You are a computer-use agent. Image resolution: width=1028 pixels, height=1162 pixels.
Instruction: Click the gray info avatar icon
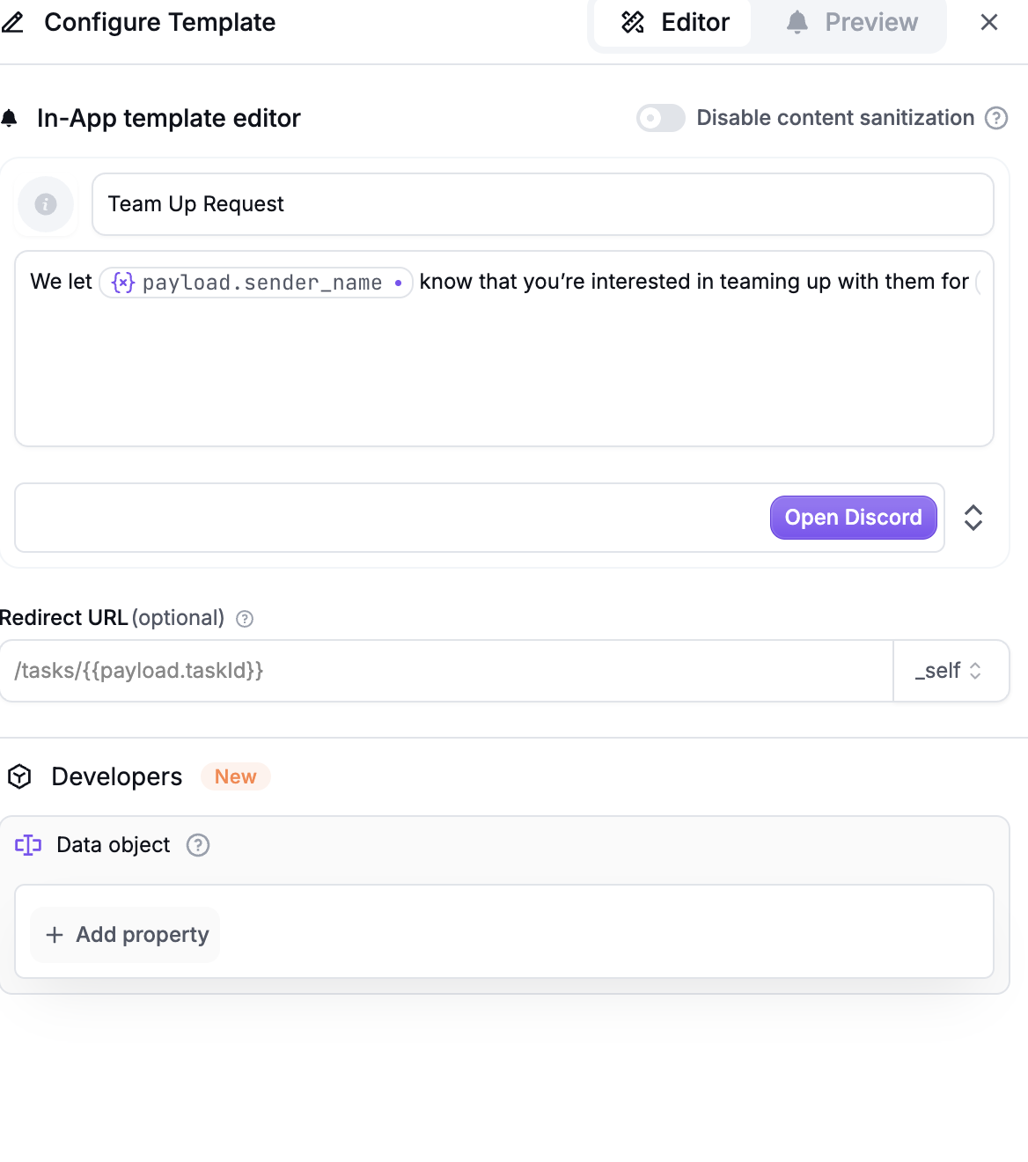click(x=46, y=204)
